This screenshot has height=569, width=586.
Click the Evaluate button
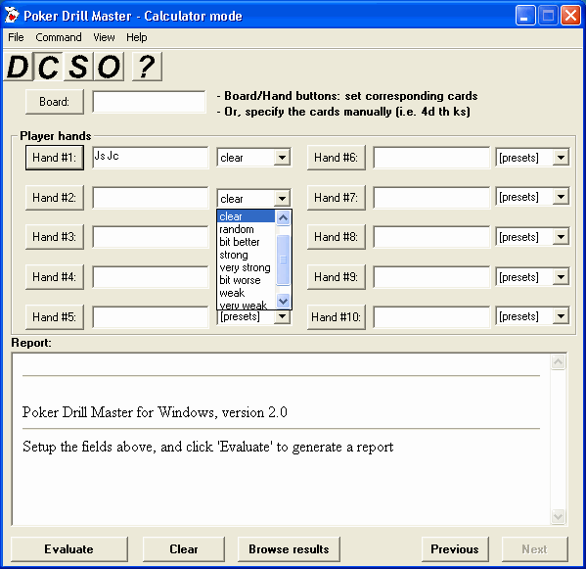pos(69,549)
